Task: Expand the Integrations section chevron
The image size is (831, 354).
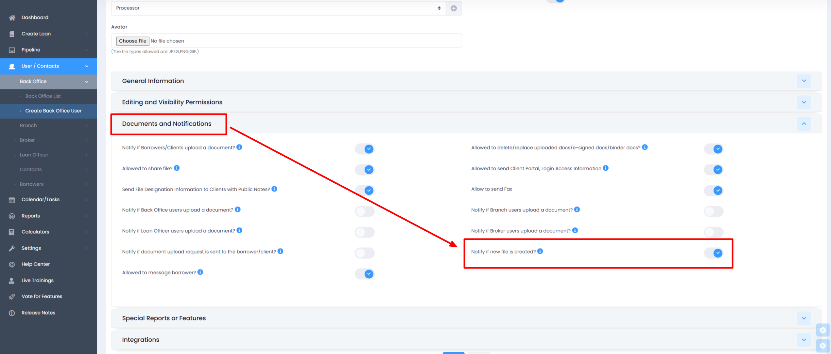Action: coord(804,340)
